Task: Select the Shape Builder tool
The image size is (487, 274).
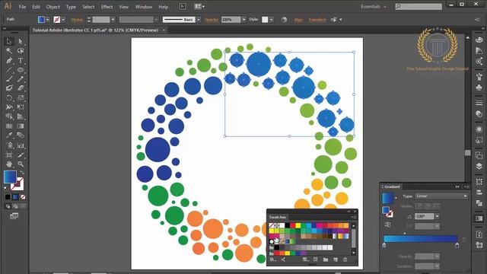Action: pos(8,116)
